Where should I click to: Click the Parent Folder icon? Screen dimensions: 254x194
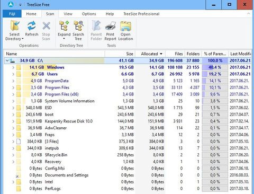pos(96,26)
